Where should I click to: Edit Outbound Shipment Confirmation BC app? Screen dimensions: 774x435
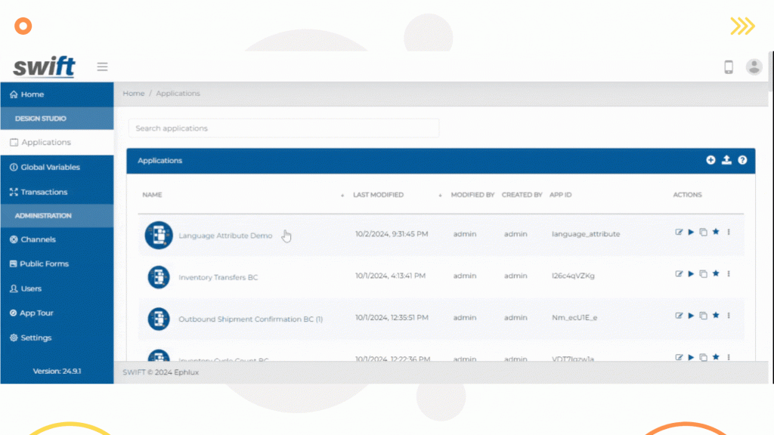click(679, 316)
